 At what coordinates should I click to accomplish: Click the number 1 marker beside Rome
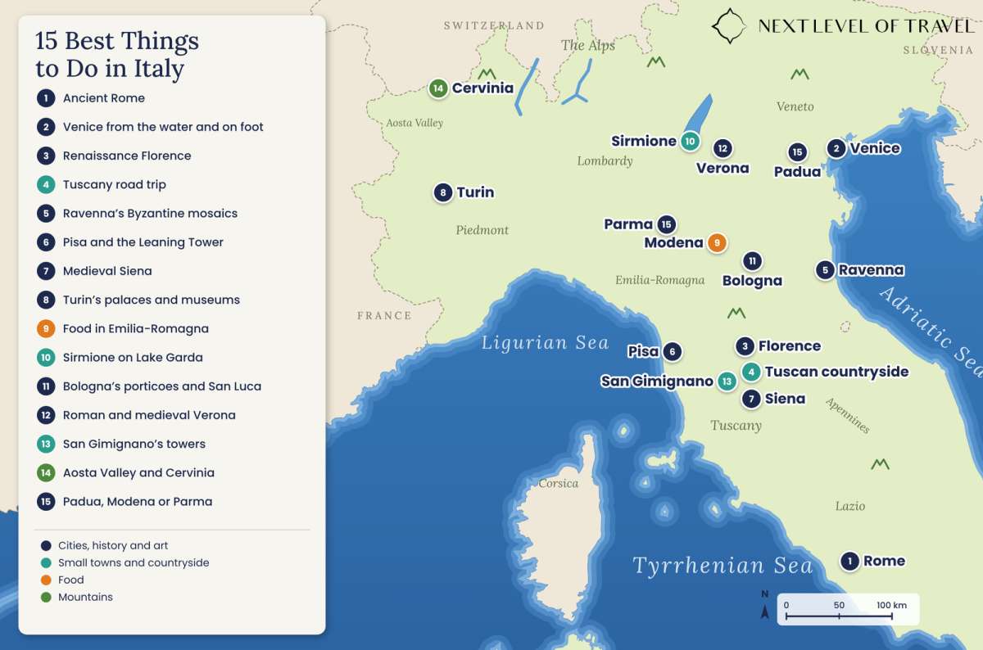point(850,561)
